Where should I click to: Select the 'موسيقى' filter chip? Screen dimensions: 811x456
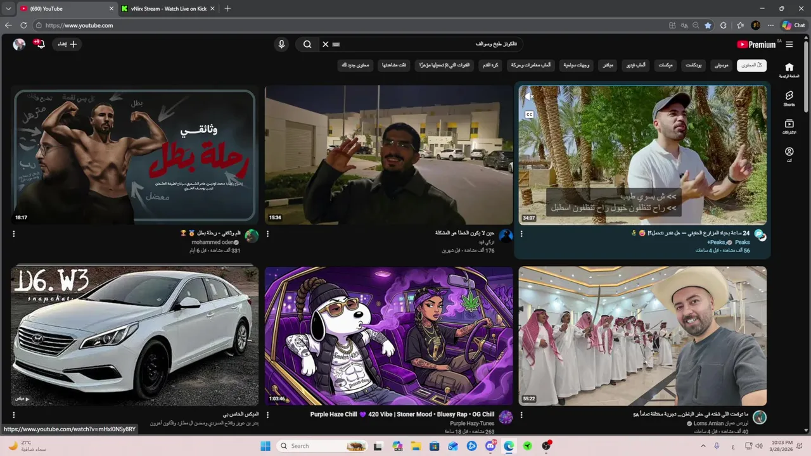(x=722, y=65)
